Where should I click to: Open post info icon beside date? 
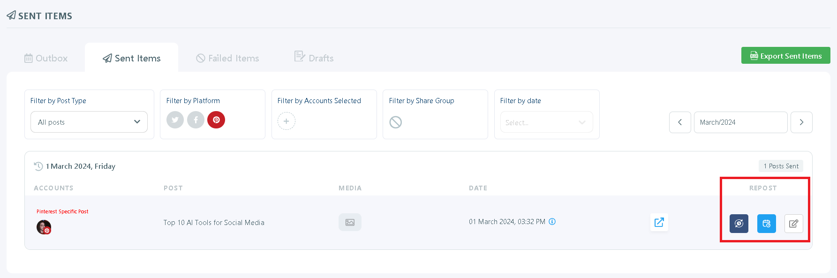[552, 222]
